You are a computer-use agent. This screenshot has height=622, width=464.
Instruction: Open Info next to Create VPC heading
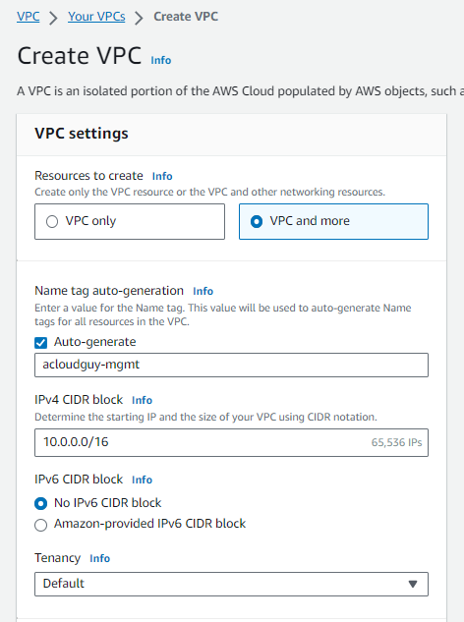click(161, 60)
